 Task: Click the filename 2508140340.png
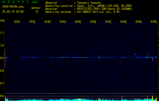pyautogui.click(x=13, y=7)
